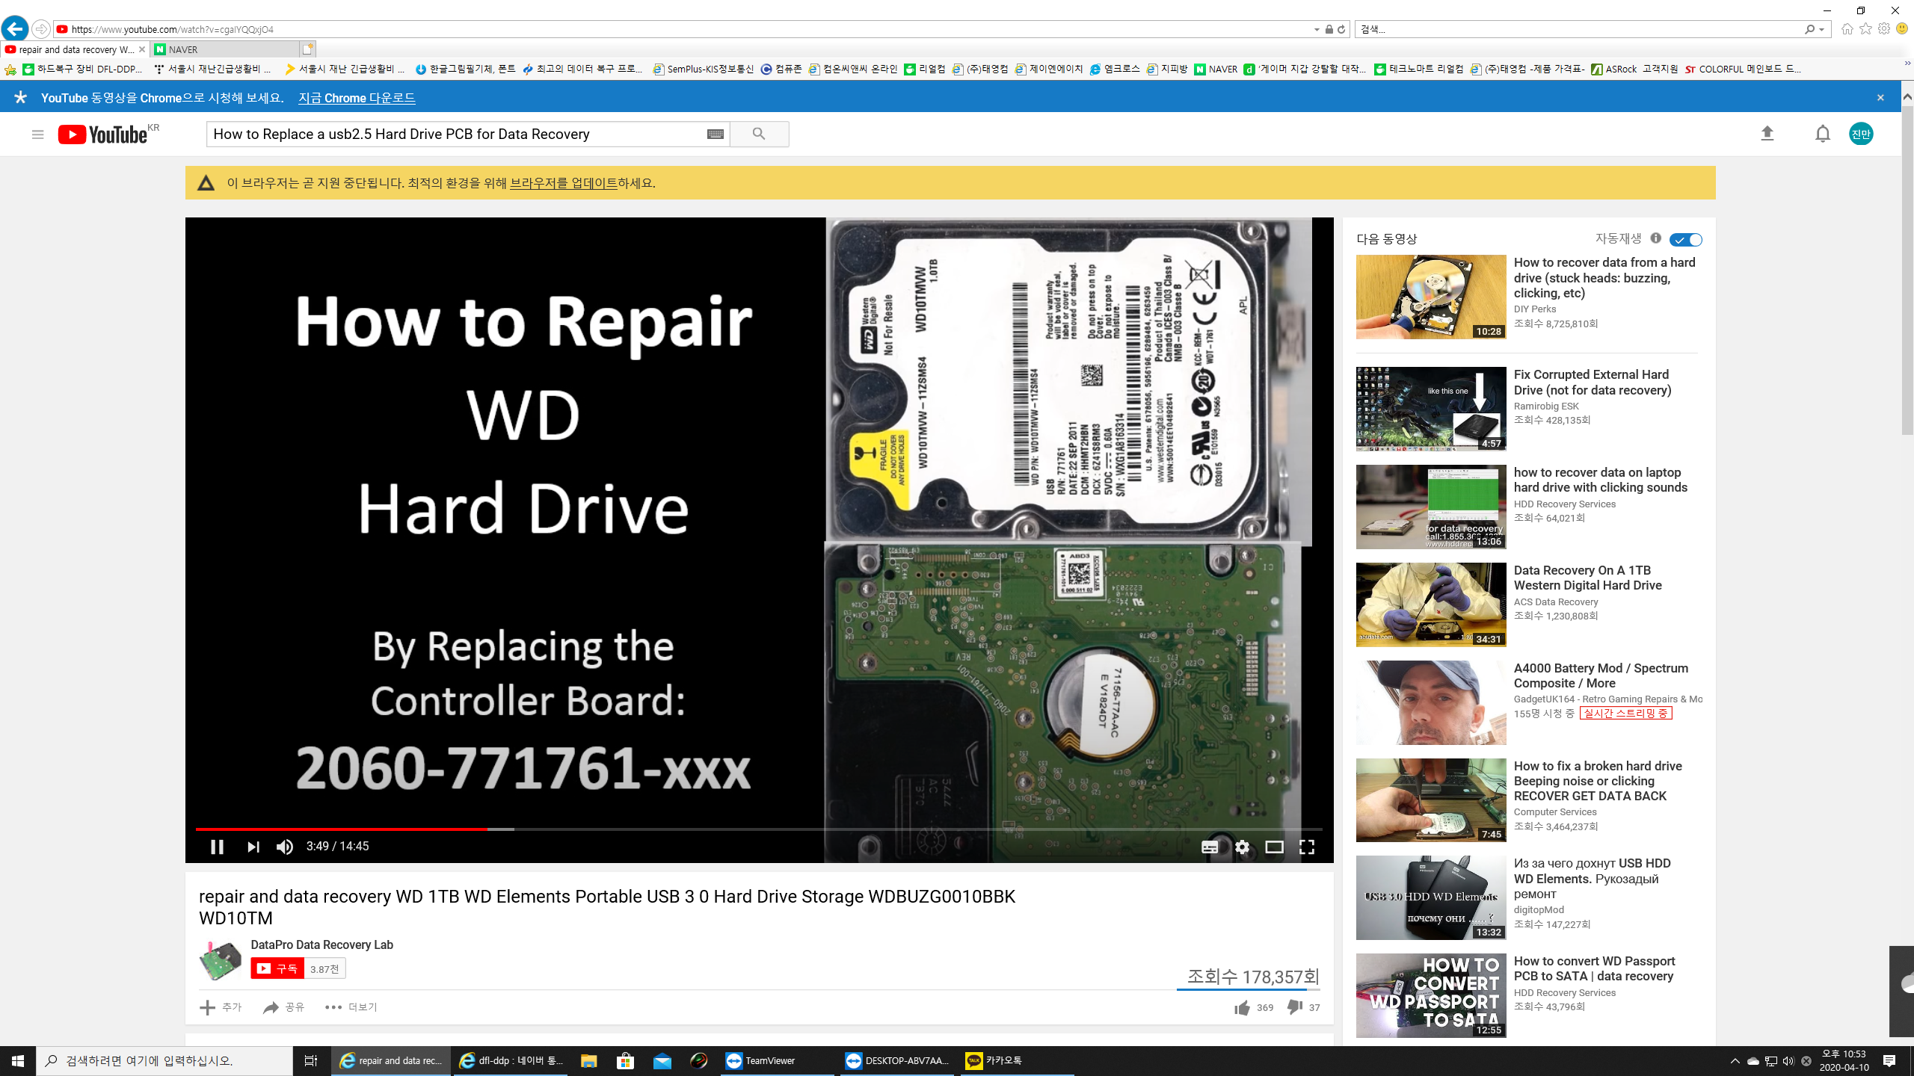This screenshot has height=1076, width=1914.
Task: Open 'Fix Corrupted External Hard Drive' thumbnail
Action: point(1431,409)
